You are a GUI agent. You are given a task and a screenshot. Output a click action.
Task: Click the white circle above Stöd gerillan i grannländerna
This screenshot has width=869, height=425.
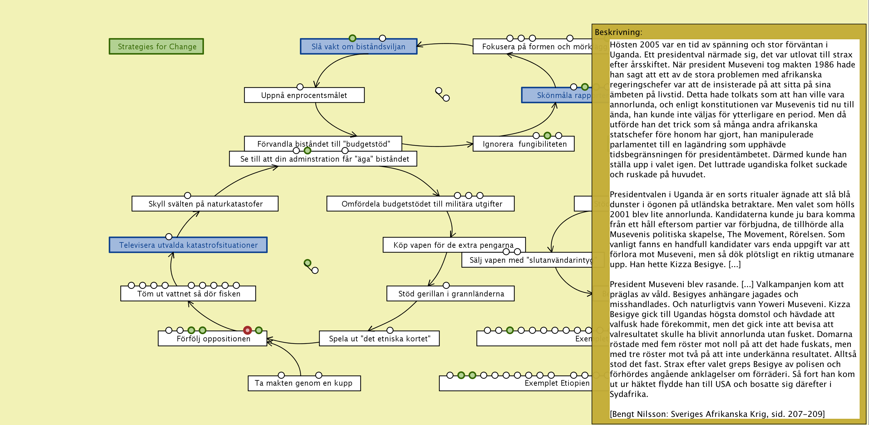coord(446,285)
